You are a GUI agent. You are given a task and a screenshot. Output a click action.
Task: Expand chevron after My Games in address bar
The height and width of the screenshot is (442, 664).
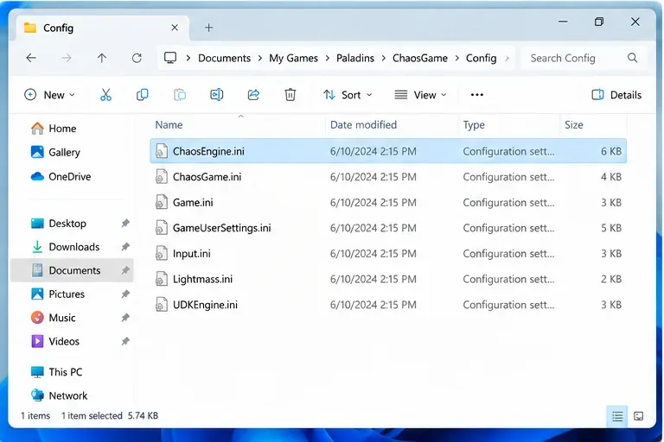pos(328,58)
